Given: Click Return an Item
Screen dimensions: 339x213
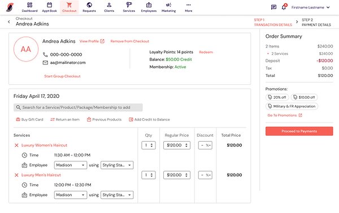Looking at the screenshot, I should tap(65, 119).
